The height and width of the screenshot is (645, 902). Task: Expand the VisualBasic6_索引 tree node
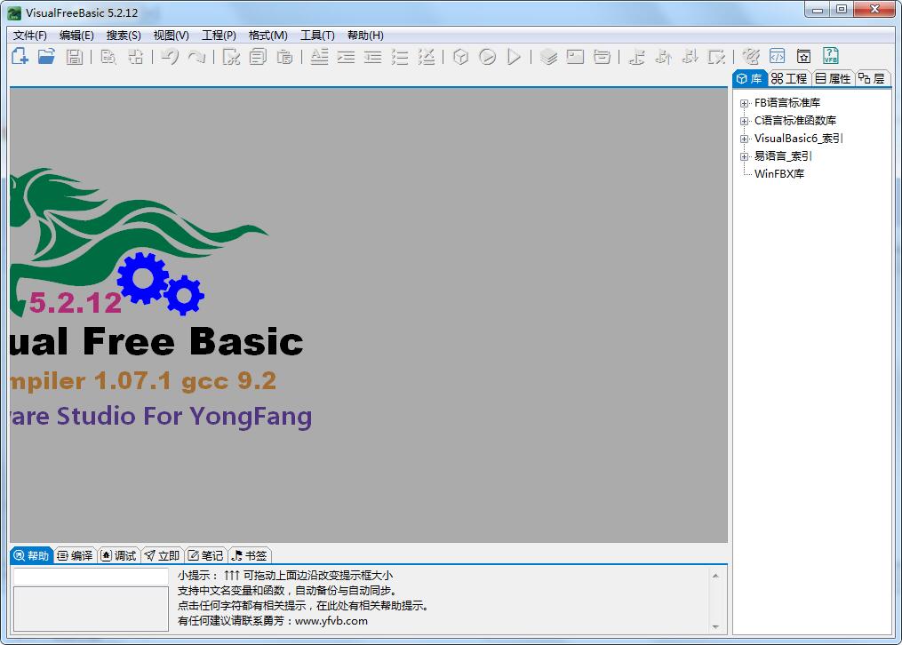tap(744, 138)
